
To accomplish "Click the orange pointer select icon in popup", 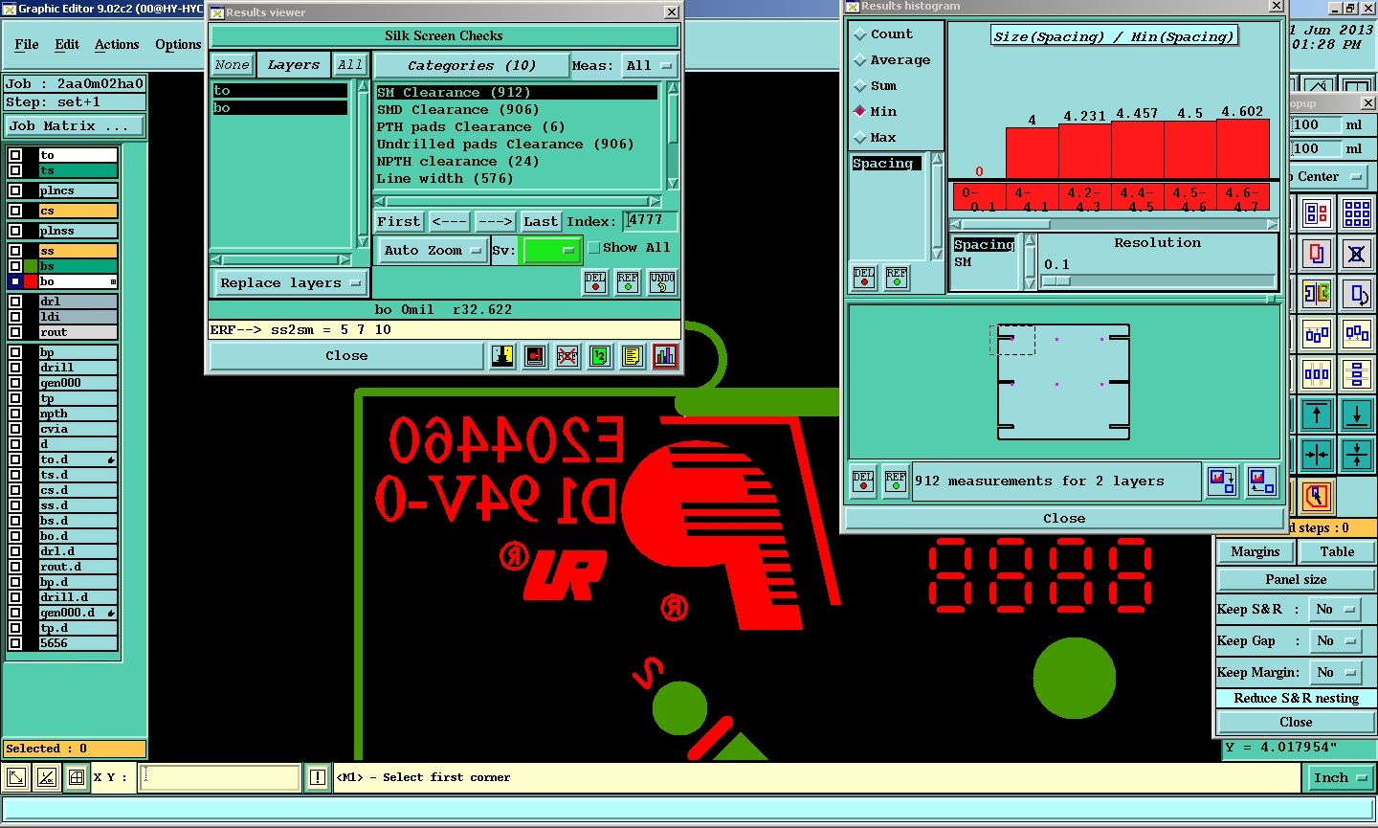I will click(1317, 496).
